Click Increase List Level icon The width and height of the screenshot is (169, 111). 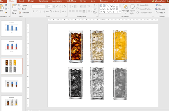pyautogui.click(x=85, y=6)
